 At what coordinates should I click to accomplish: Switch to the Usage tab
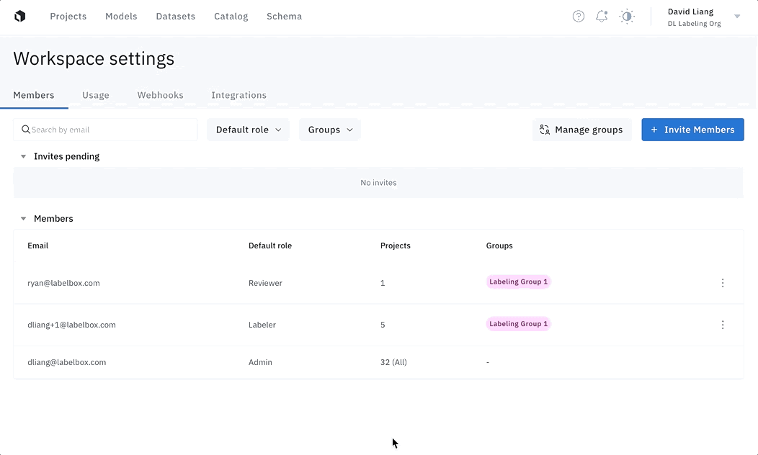96,95
